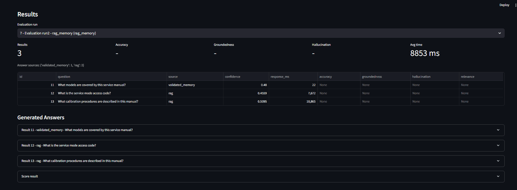Open the Evaluation run dropdown
The width and height of the screenshot is (517, 190).
(261, 33)
